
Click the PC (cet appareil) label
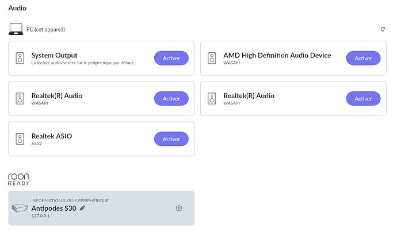(x=45, y=29)
